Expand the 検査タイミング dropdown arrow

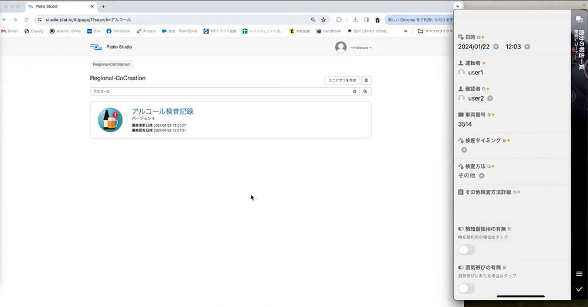click(463, 150)
